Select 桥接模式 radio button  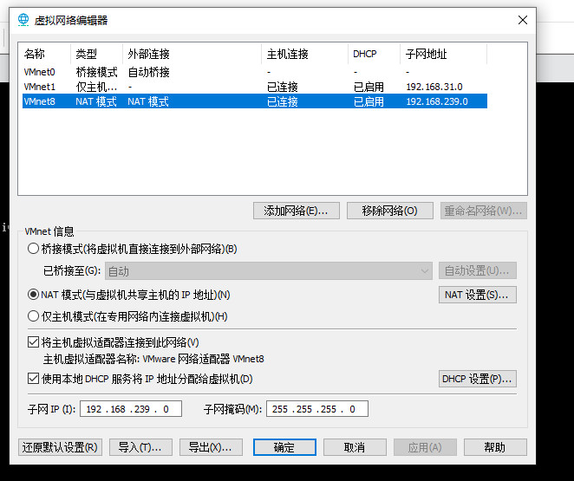33,249
